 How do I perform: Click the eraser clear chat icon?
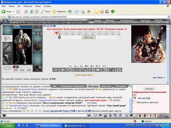pos(95,115)
